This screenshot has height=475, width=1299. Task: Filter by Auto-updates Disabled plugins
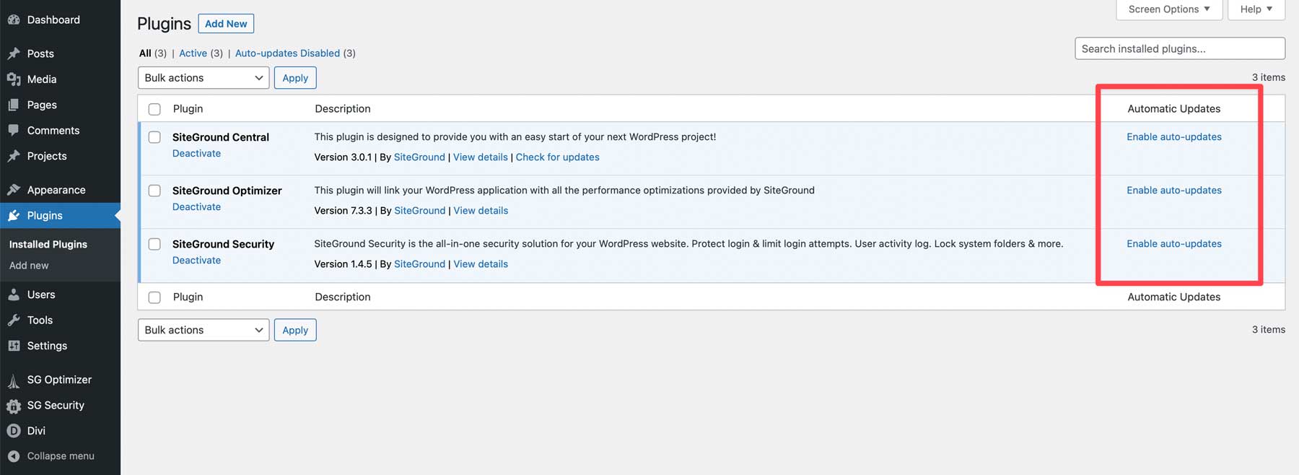(x=287, y=53)
